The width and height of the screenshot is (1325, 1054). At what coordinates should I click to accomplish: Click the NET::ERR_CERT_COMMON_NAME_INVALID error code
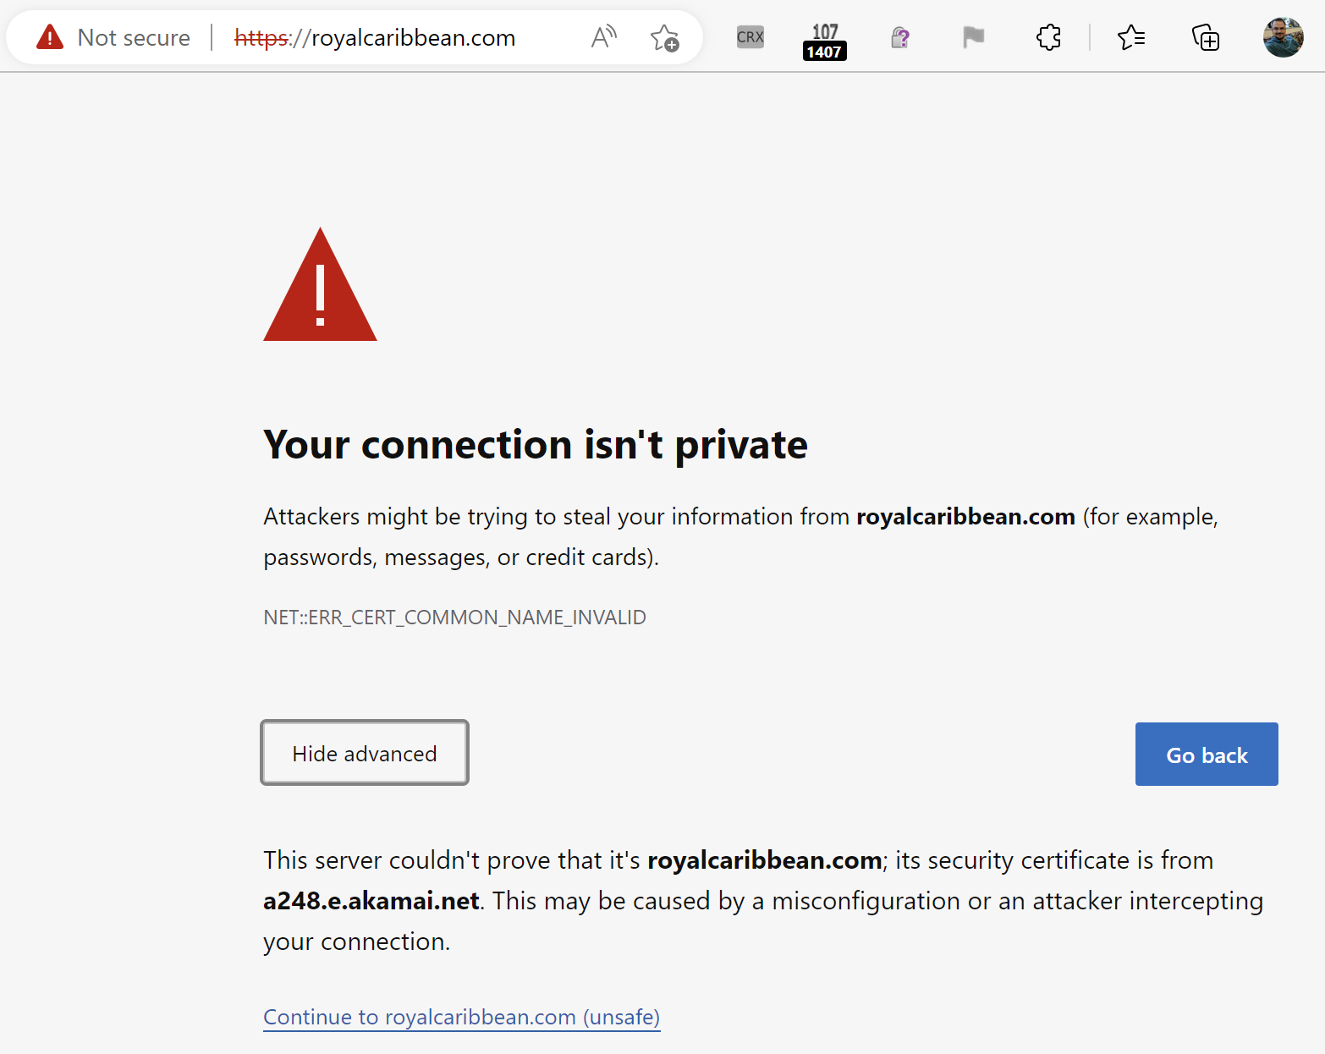coord(454,618)
